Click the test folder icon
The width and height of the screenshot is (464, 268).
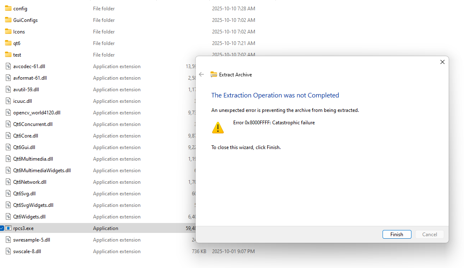[x=8, y=55]
